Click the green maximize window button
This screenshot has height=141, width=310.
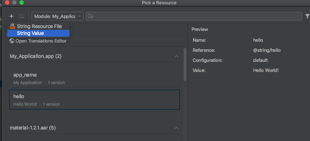click(22, 3)
